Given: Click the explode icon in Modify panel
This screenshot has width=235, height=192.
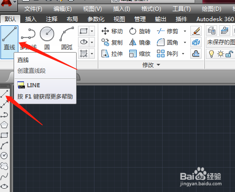Looking at the screenshot, I should [x=196, y=42].
